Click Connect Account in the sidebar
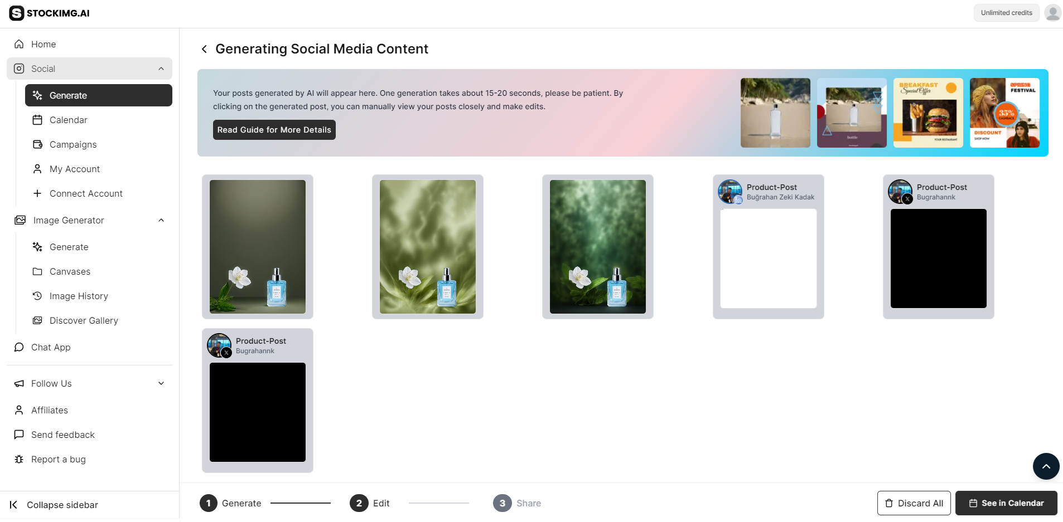This screenshot has height=522, width=1063. coord(86,193)
